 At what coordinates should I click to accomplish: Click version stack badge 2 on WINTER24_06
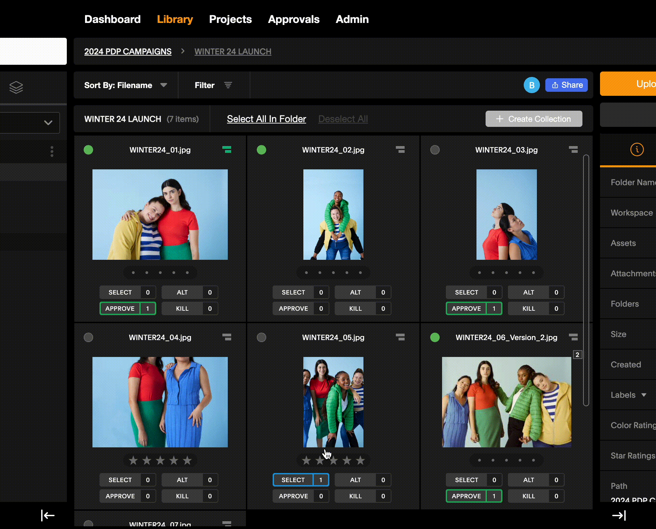pos(577,355)
